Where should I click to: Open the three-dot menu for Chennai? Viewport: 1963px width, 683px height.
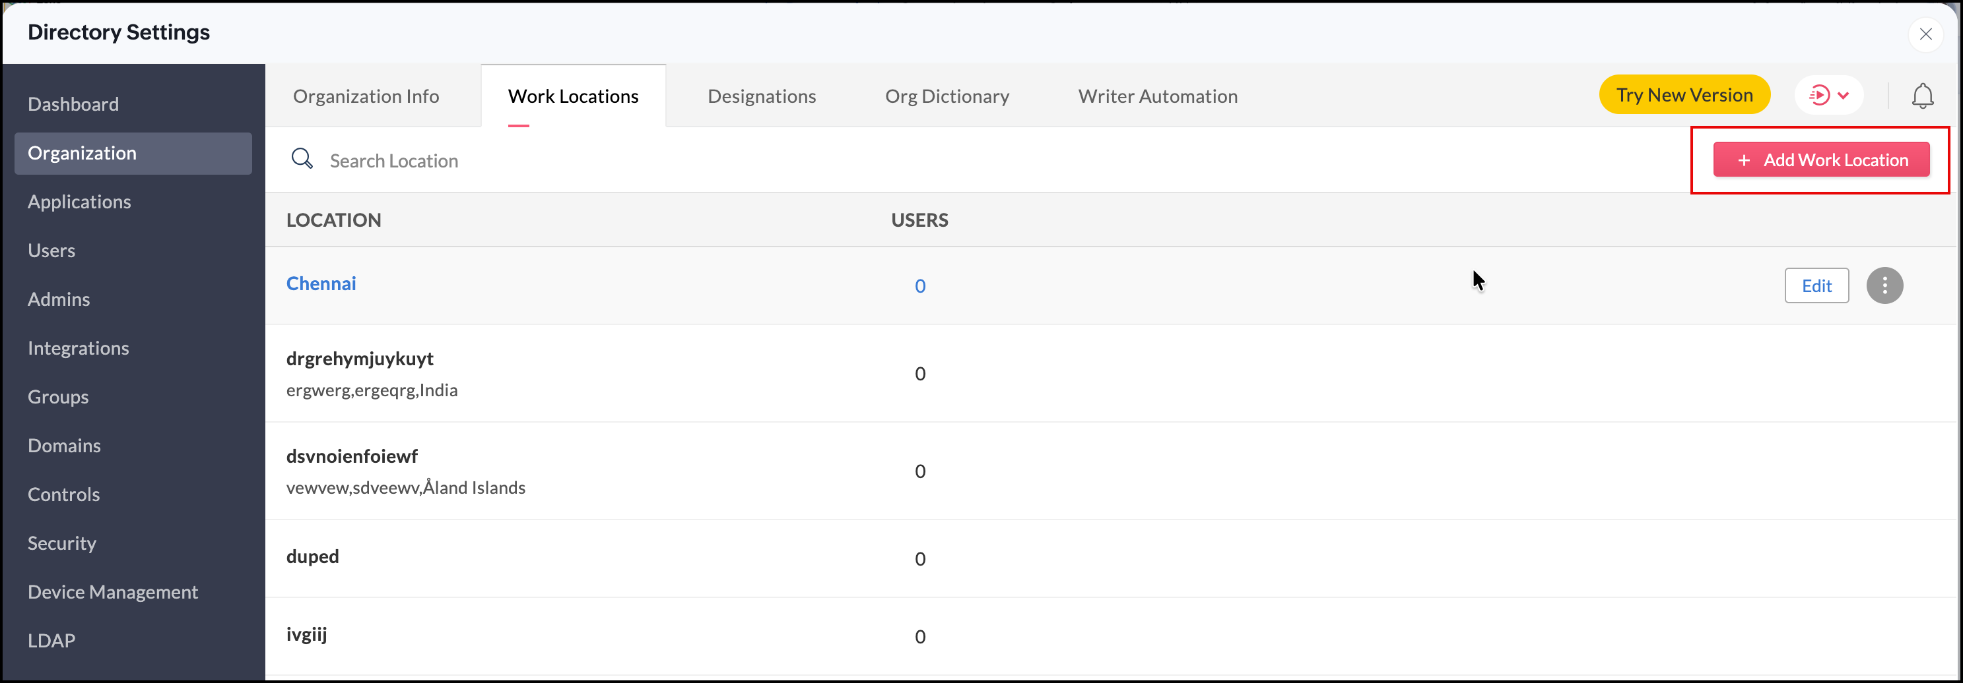click(x=1884, y=285)
